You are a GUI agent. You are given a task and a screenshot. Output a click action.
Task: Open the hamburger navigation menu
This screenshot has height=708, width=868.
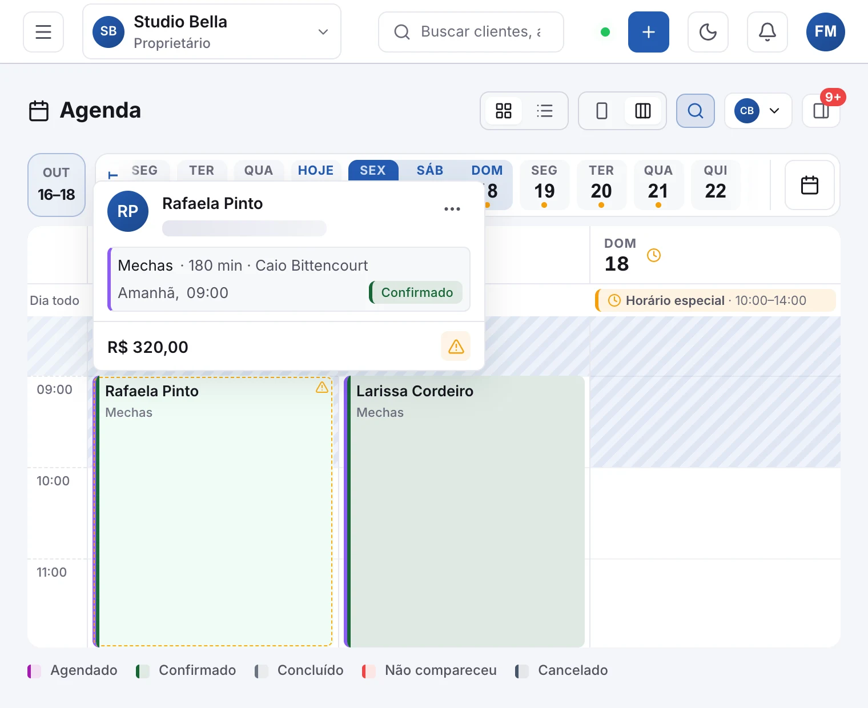click(43, 32)
